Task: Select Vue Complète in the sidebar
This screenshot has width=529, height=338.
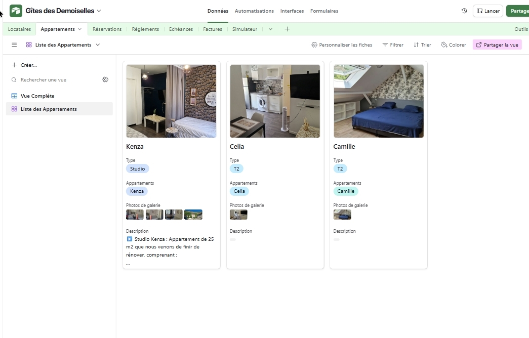Action: point(37,96)
